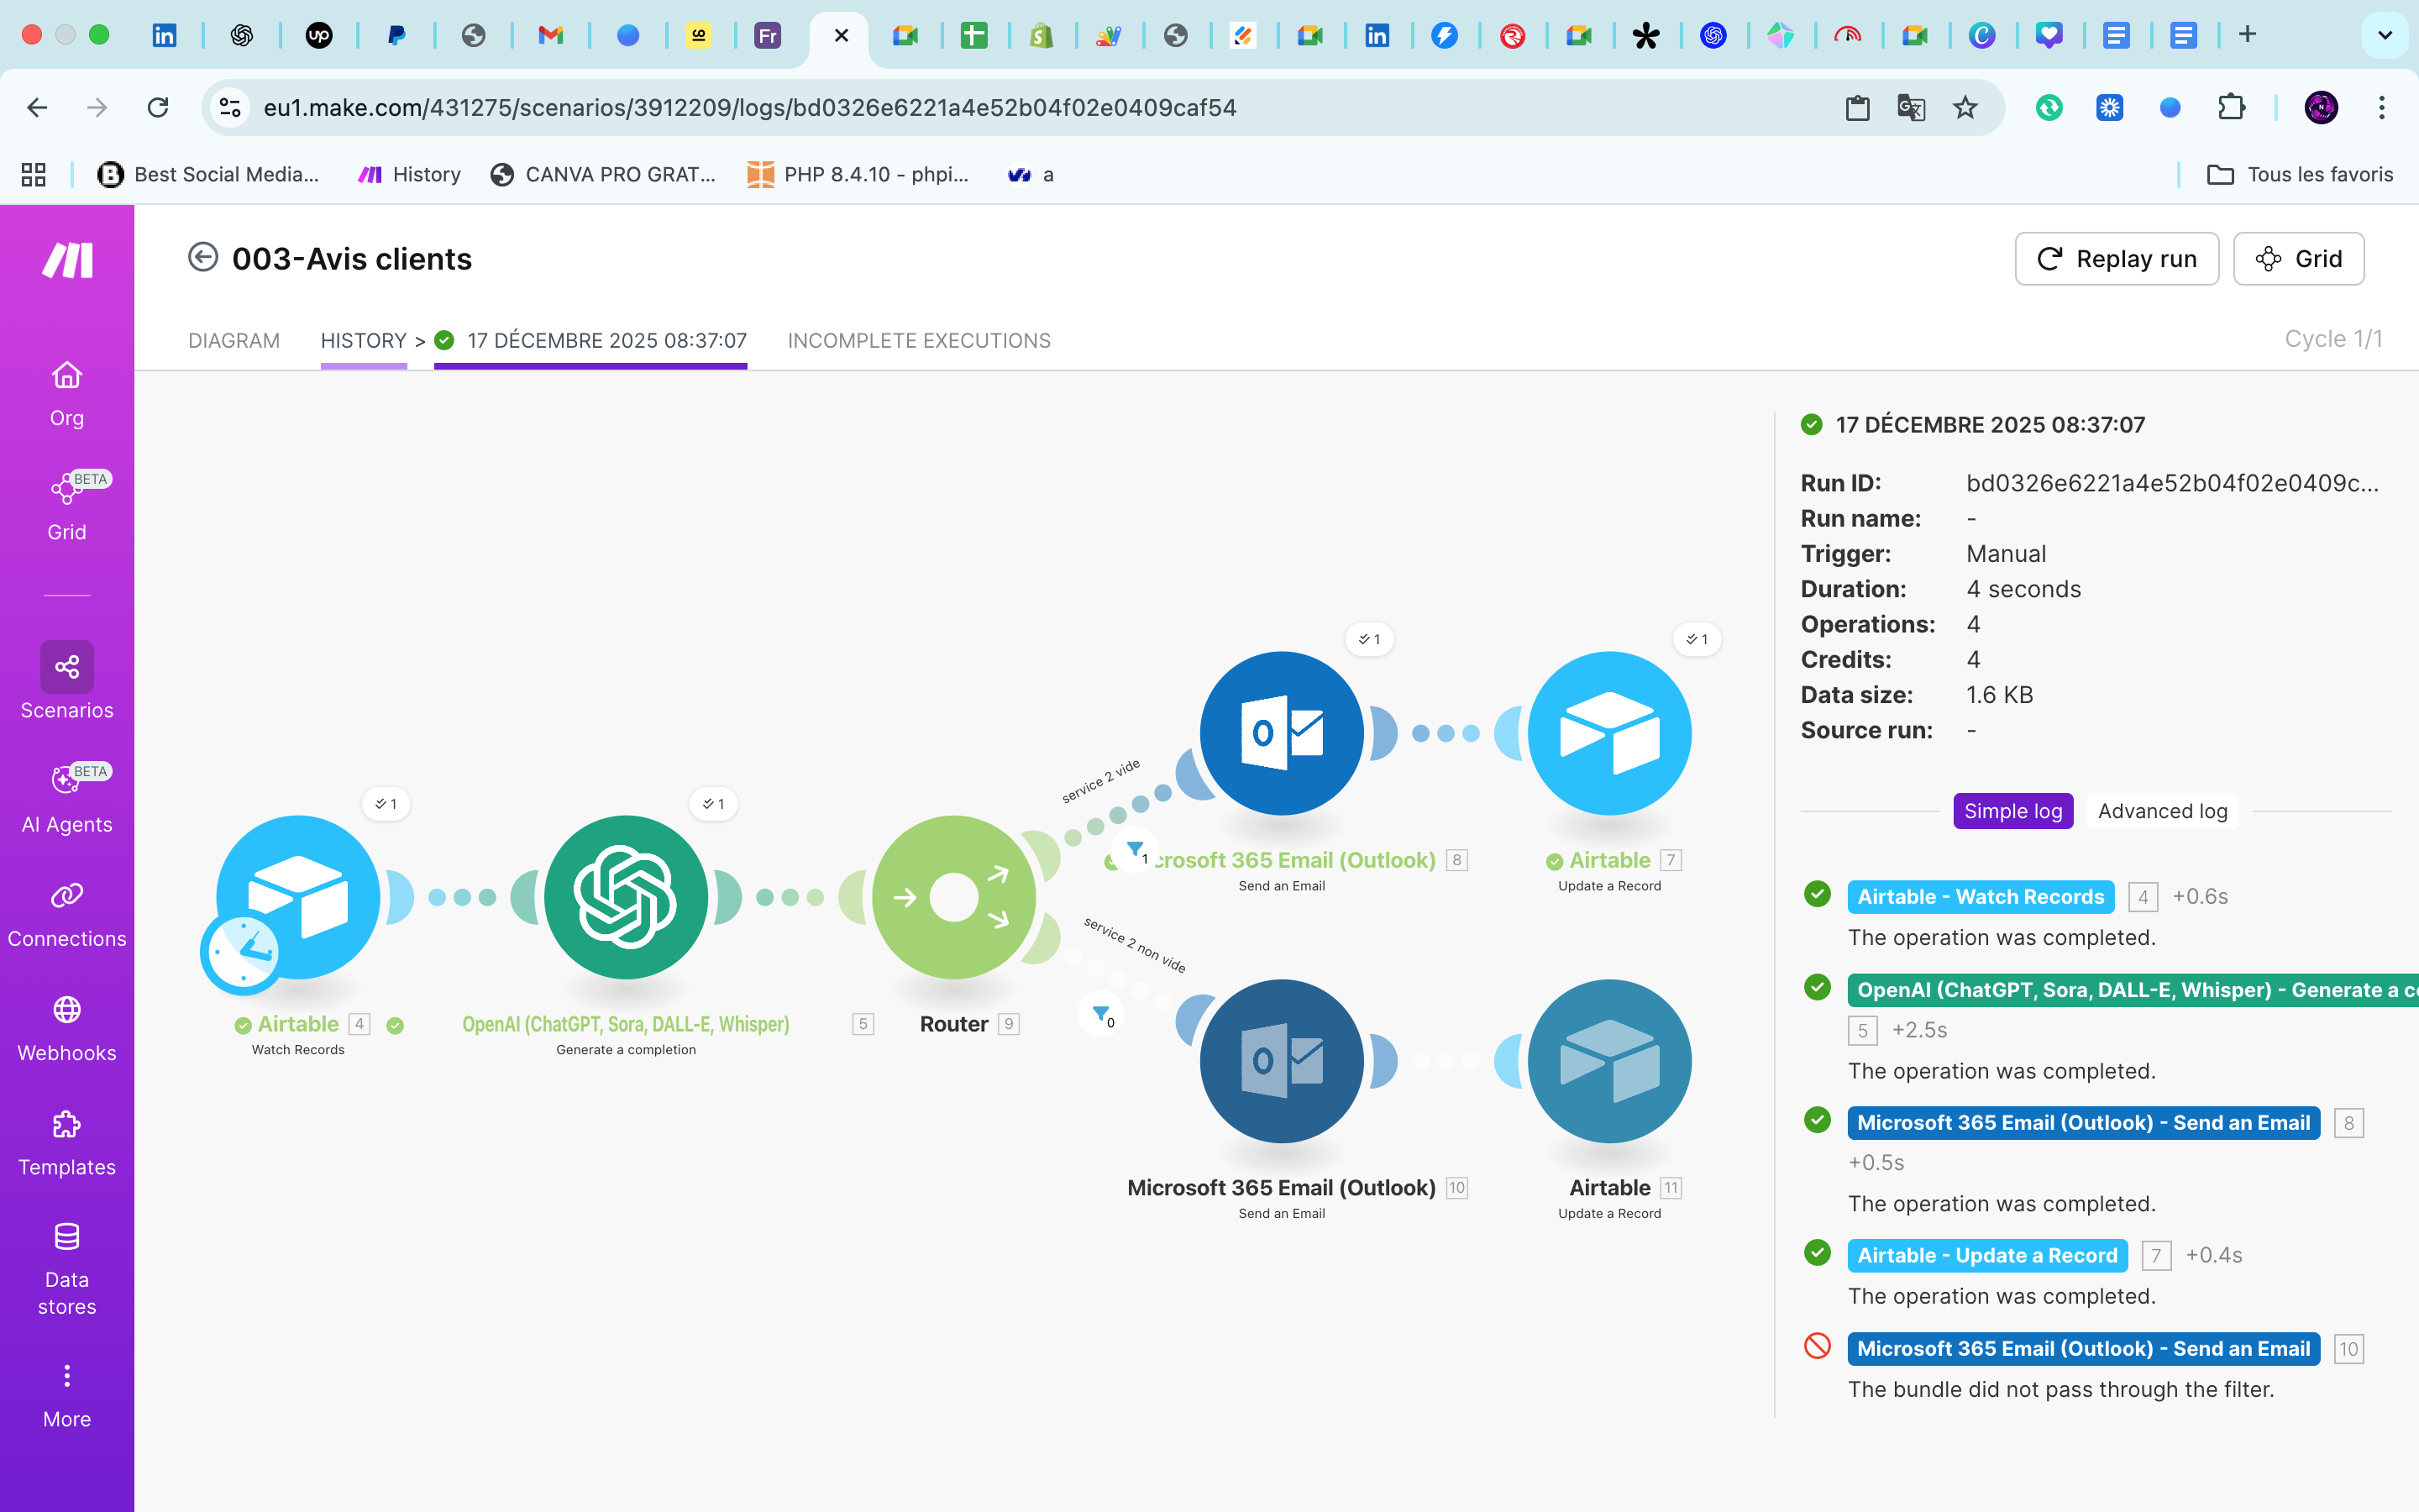Bookmark this page with star icon
The image size is (2419, 1512).
(1965, 108)
